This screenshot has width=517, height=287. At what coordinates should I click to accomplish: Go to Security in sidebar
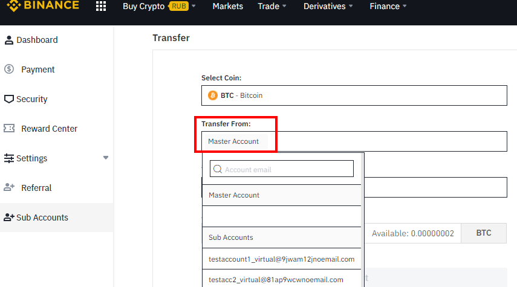click(32, 99)
